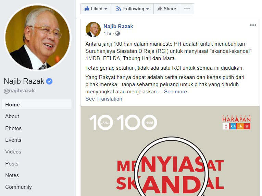Open the Menyiasat Skandal post image
This screenshot has height=196, width=262.
170,151
